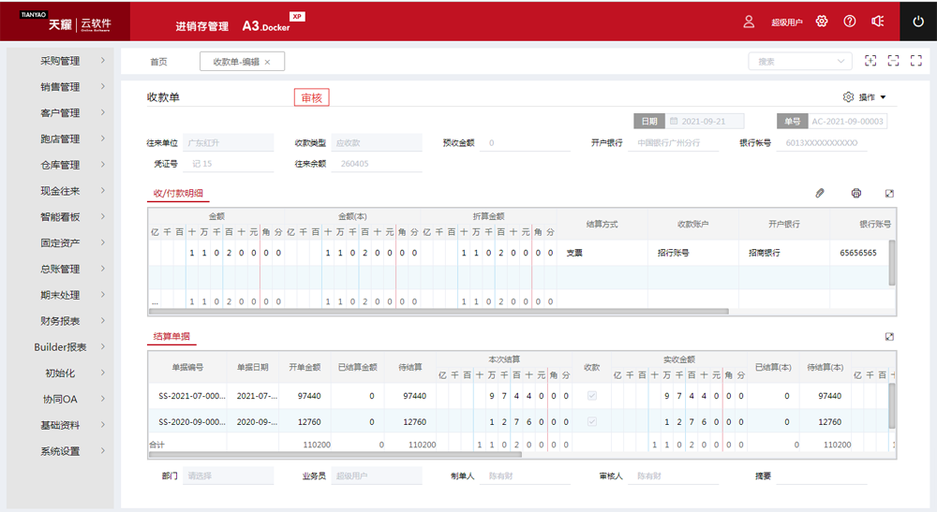Click the power logout icon
This screenshot has height=512, width=937.
tap(917, 21)
